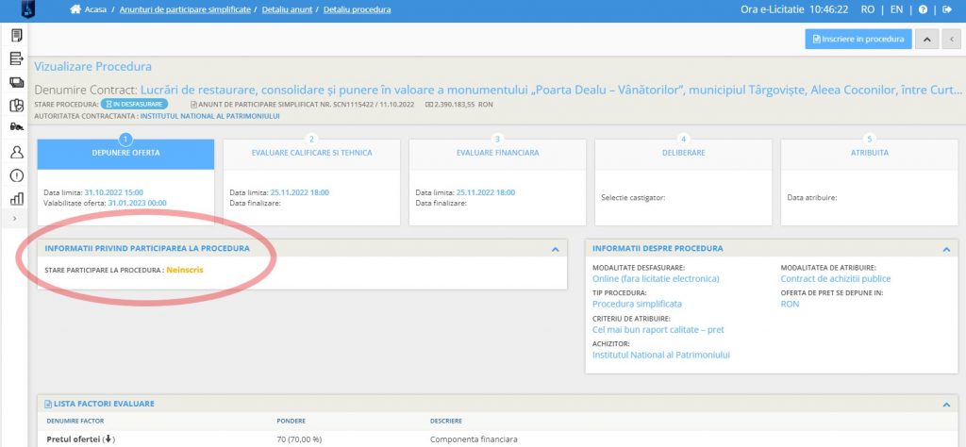Viewport: 966px width, 447px height.
Task: Click the up-arrow button beside Inscriere
Action: point(928,39)
